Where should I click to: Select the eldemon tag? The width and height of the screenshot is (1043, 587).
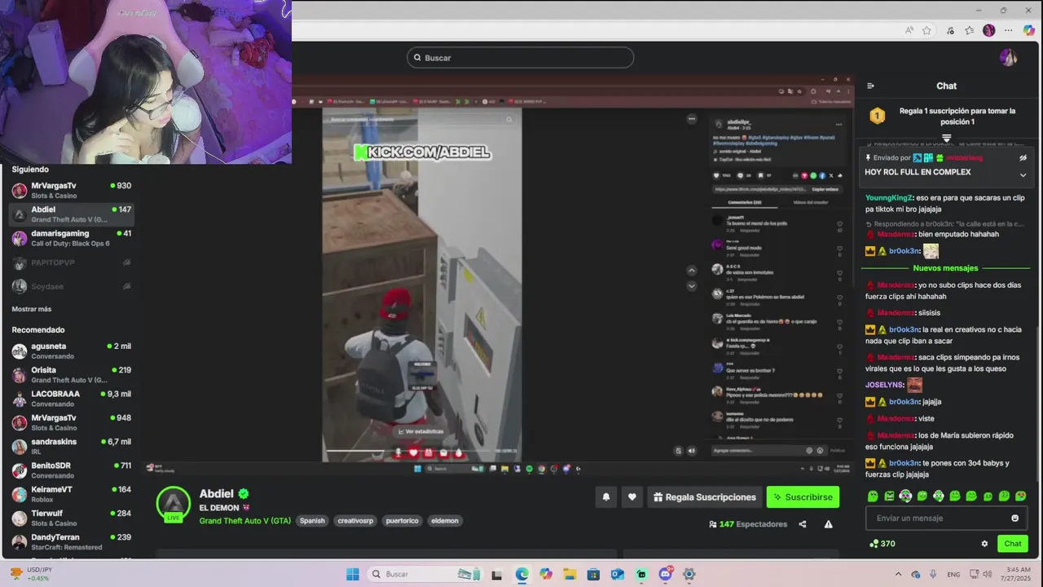(445, 520)
